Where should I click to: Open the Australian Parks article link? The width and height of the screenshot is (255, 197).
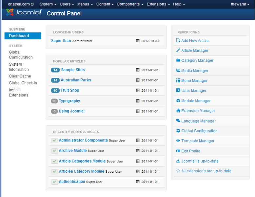click(x=76, y=80)
